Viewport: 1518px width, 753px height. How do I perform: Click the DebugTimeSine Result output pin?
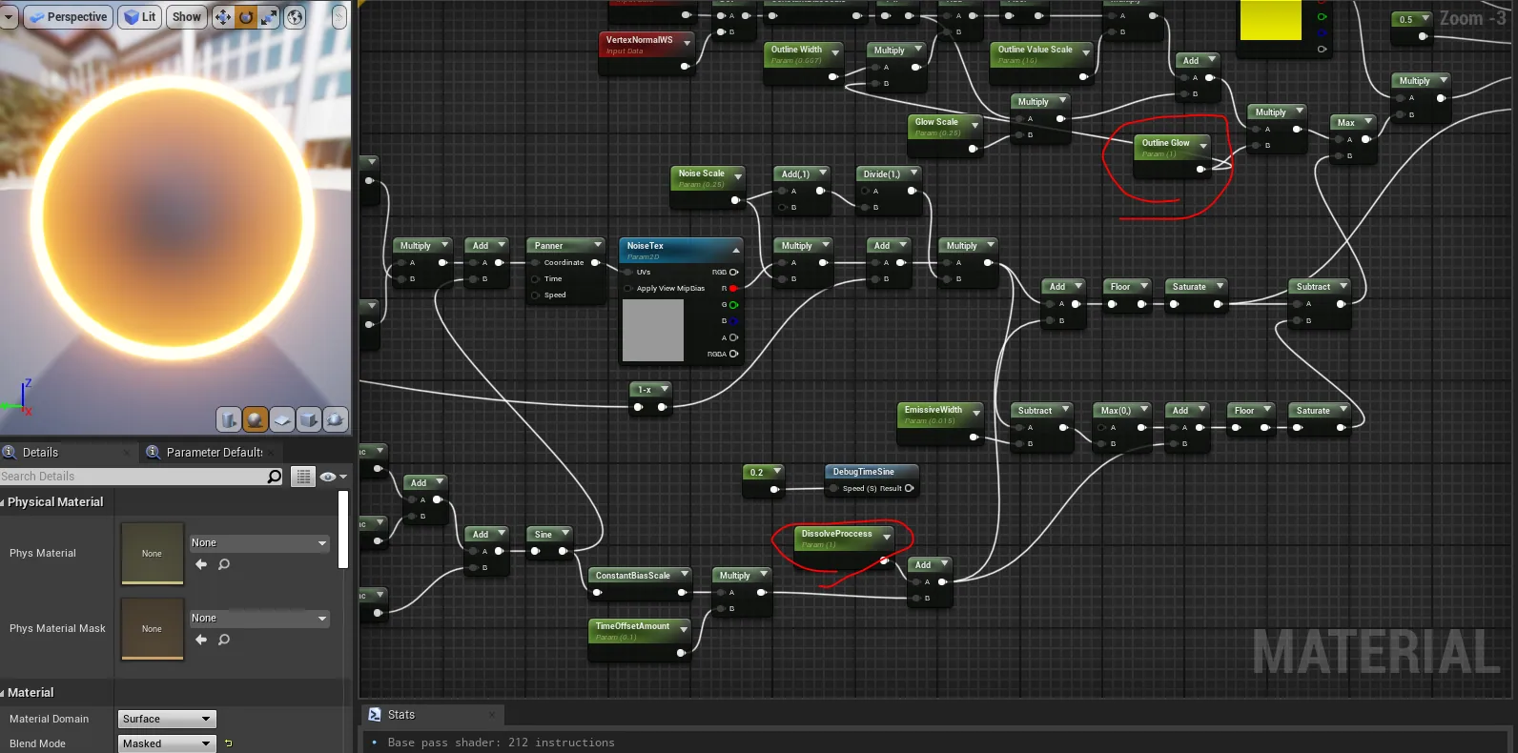point(909,488)
